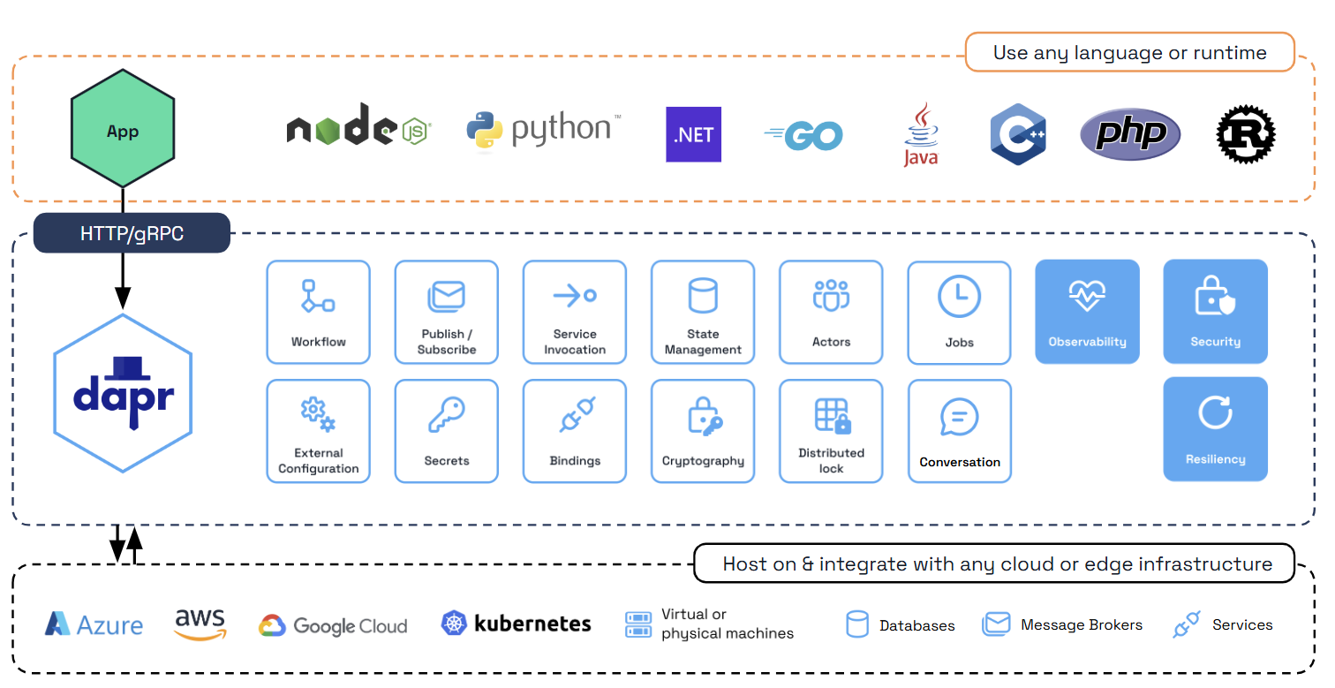Click the 'Databases' text label
Image resolution: width=1335 pixels, height=688 pixels.
tap(917, 625)
